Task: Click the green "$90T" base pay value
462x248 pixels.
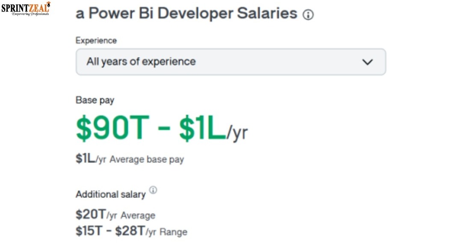Action: click(x=112, y=128)
